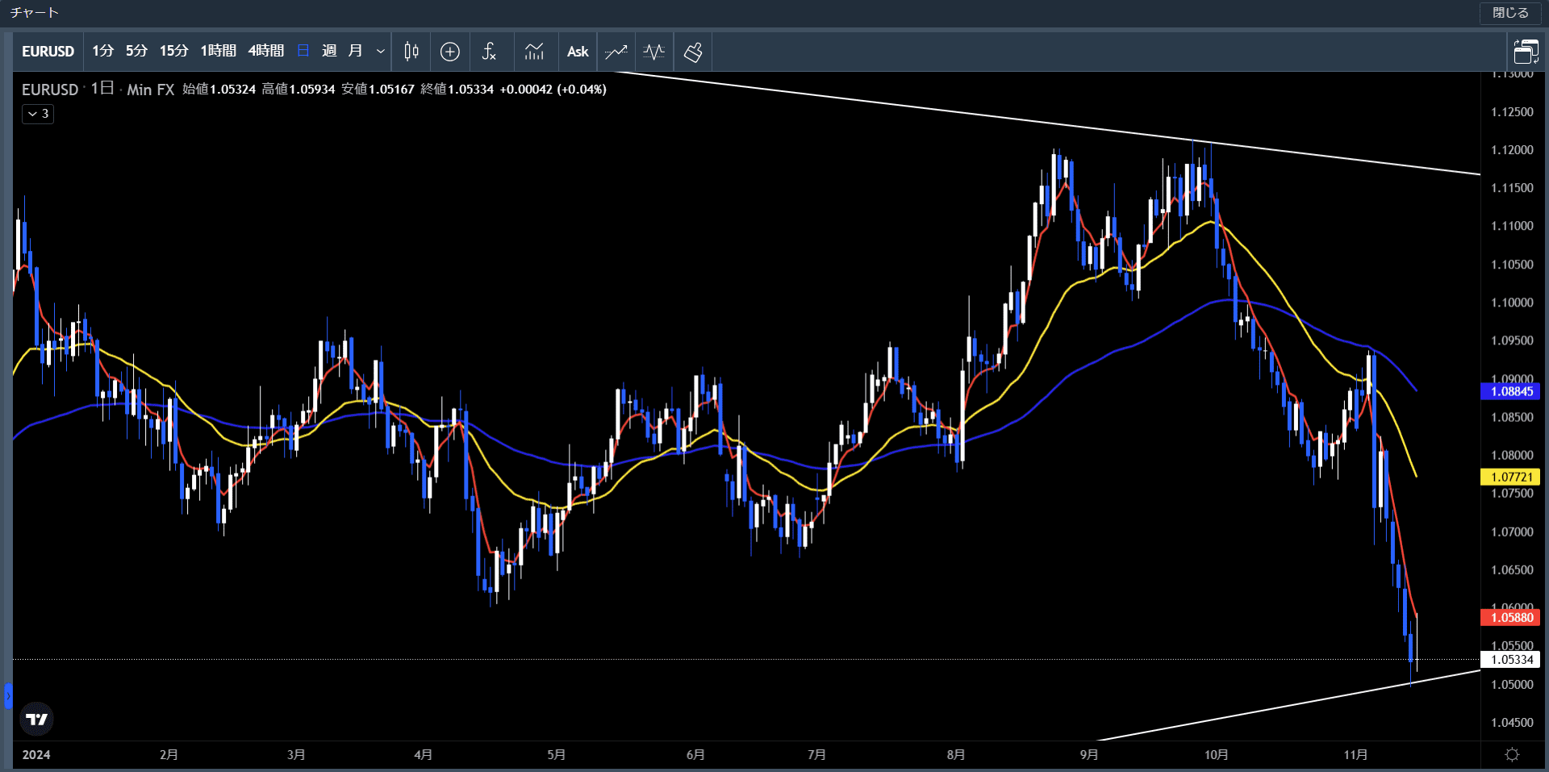Switch to the 5分 timeframe
The width and height of the screenshot is (1549, 772).
tap(136, 52)
